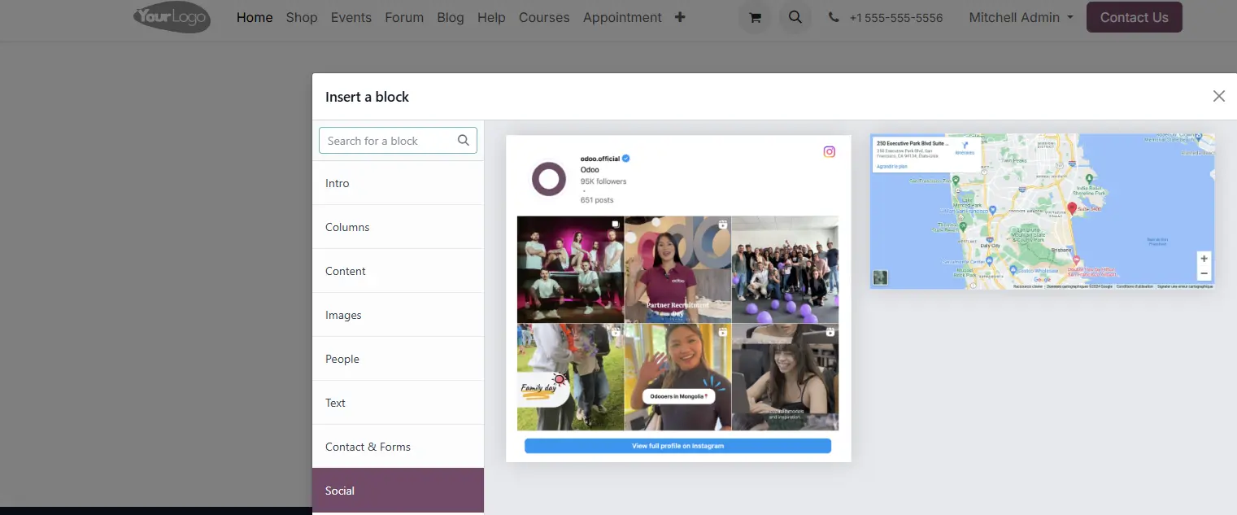Open the Events menu item
Viewport: 1237px width, 515px height.
[351, 17]
